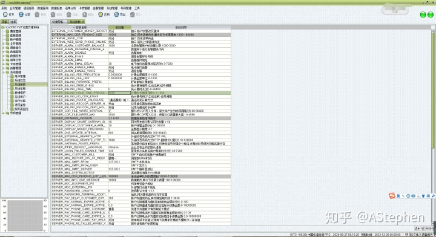436x237 pixels.
Task: Click the root vos3000 folder icon
Action: point(3,27)
